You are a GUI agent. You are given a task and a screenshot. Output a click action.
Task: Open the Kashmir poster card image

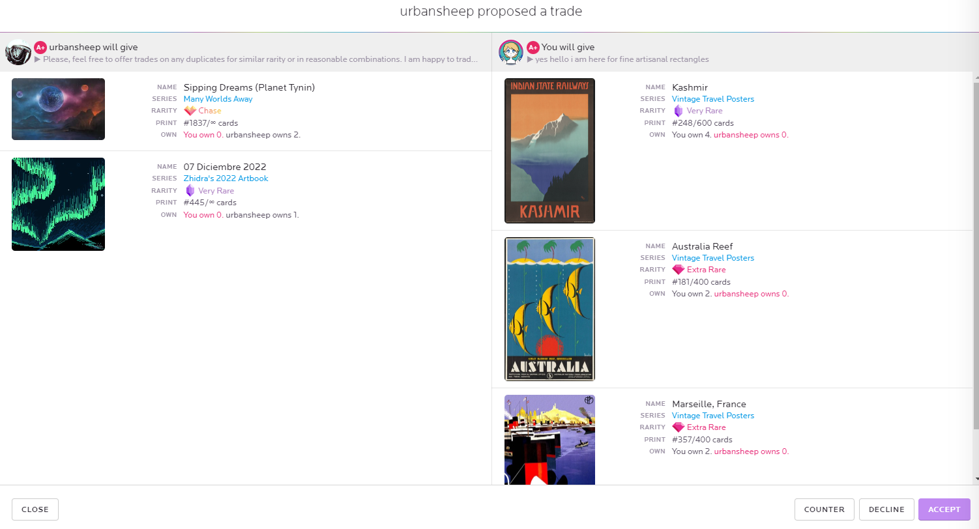[549, 150]
